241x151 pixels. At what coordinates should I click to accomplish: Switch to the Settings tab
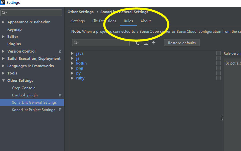pos(78,21)
